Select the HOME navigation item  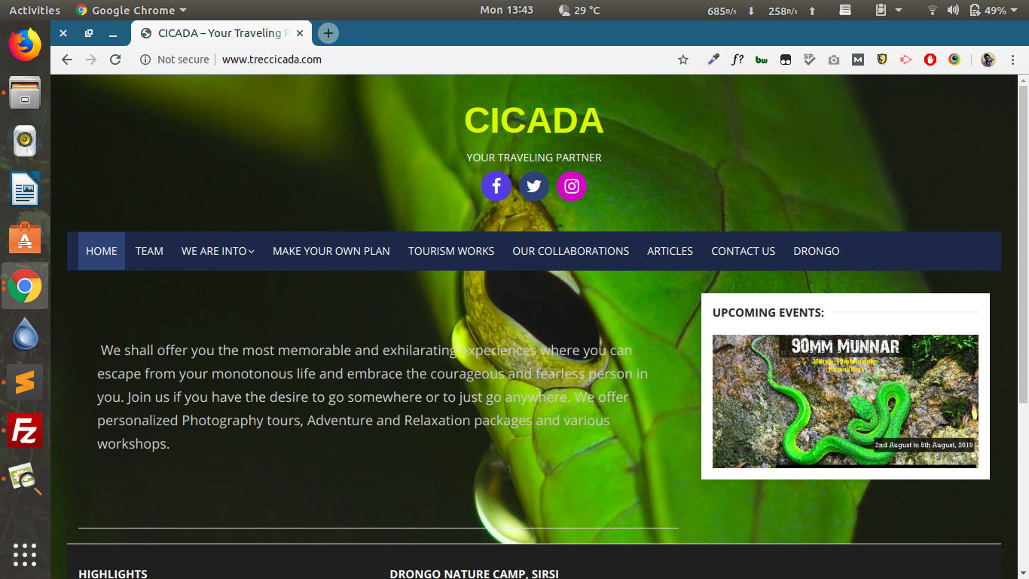coord(102,251)
